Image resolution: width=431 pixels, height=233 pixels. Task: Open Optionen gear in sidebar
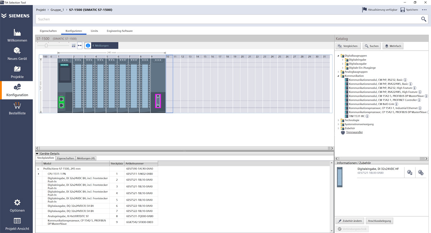[x=17, y=206]
